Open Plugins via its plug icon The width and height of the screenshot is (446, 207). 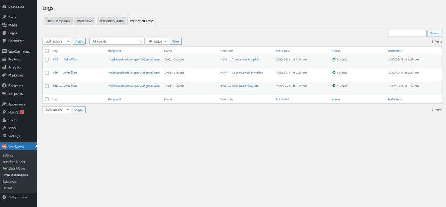(x=4, y=112)
